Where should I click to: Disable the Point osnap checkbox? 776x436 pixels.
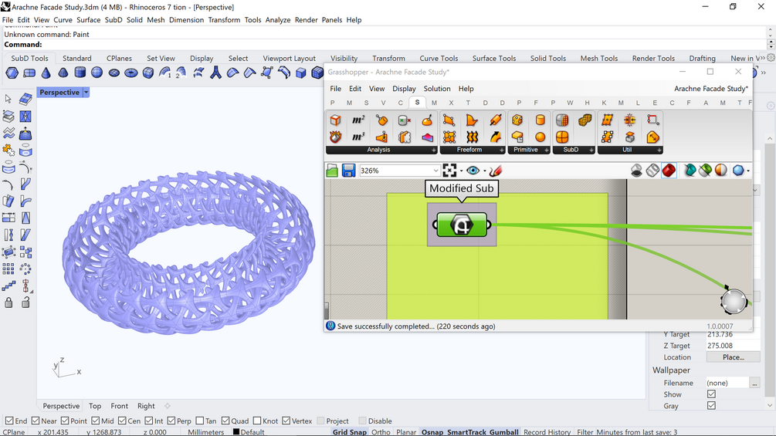tap(65, 421)
